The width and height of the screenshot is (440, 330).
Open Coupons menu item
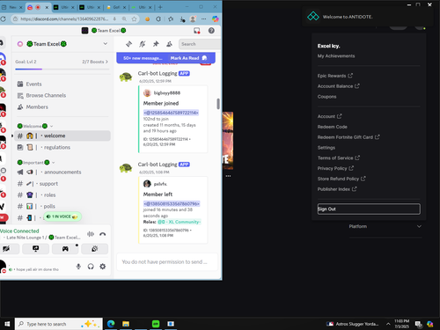326,97
